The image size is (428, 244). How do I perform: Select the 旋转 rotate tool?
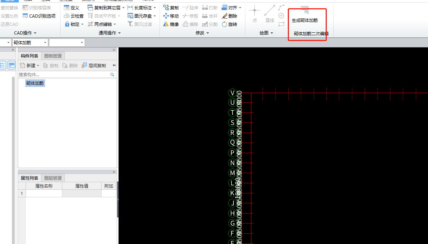229,24
